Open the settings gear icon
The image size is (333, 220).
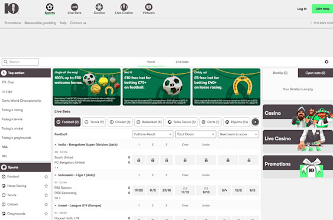[326, 62]
